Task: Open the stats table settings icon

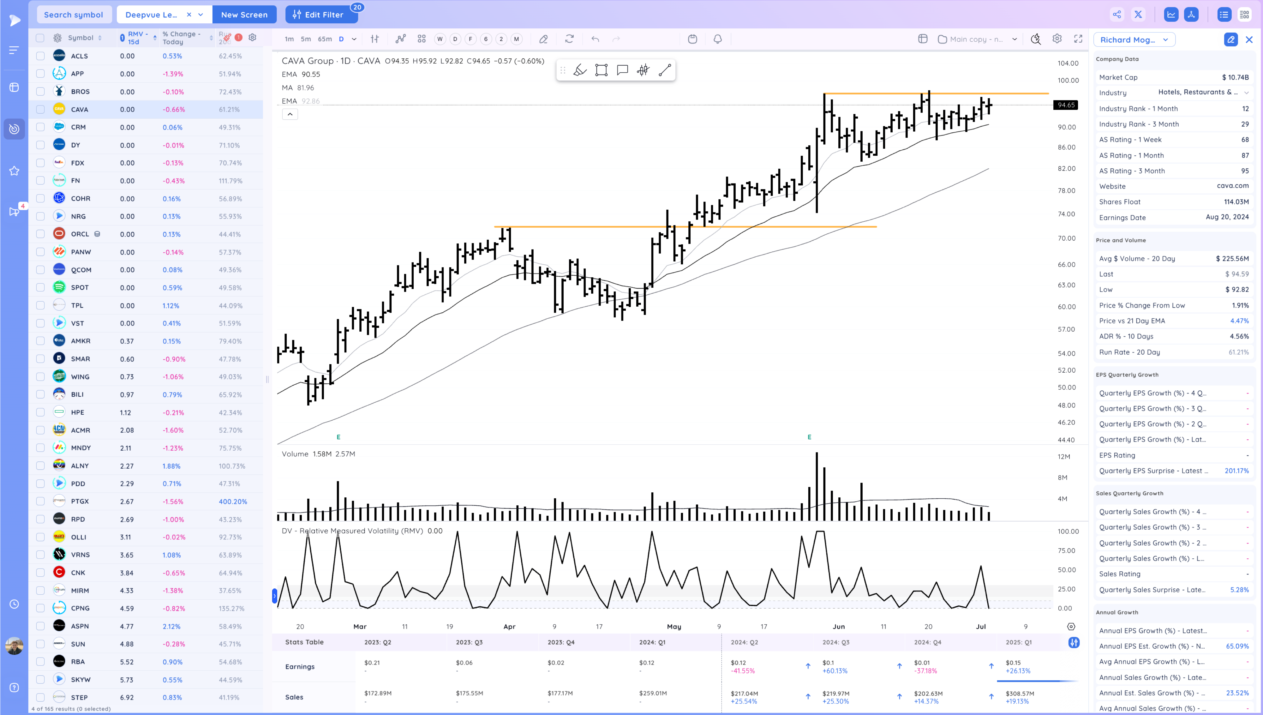Action: (1074, 642)
